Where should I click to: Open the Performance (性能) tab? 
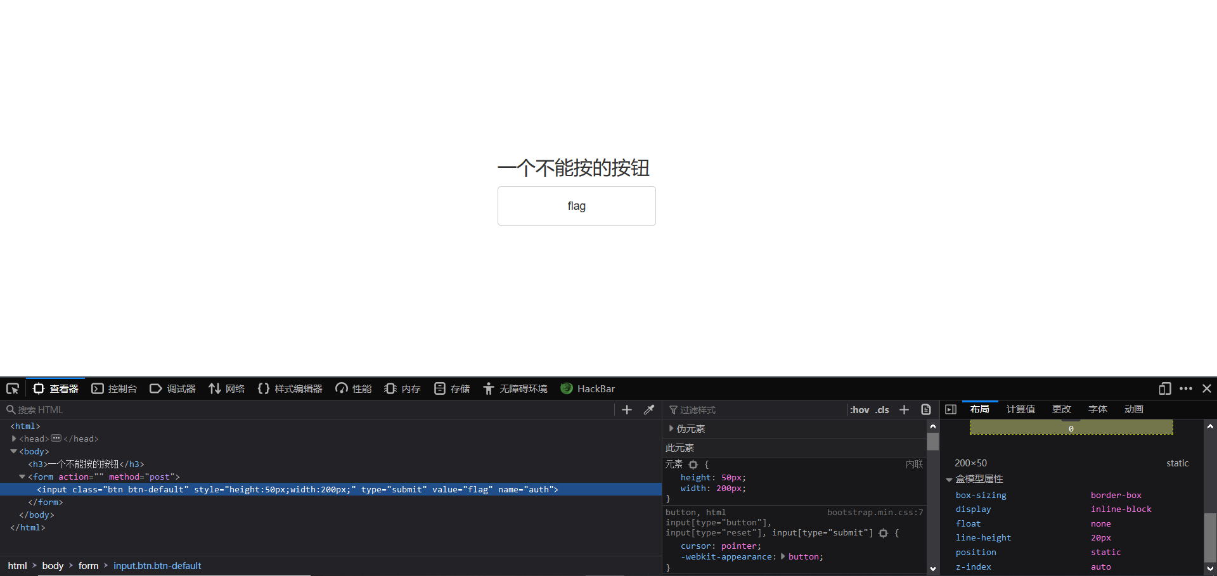pyautogui.click(x=354, y=388)
